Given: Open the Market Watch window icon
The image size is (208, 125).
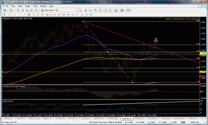Looking at the screenshot, I should pyautogui.click(x=18, y=10).
